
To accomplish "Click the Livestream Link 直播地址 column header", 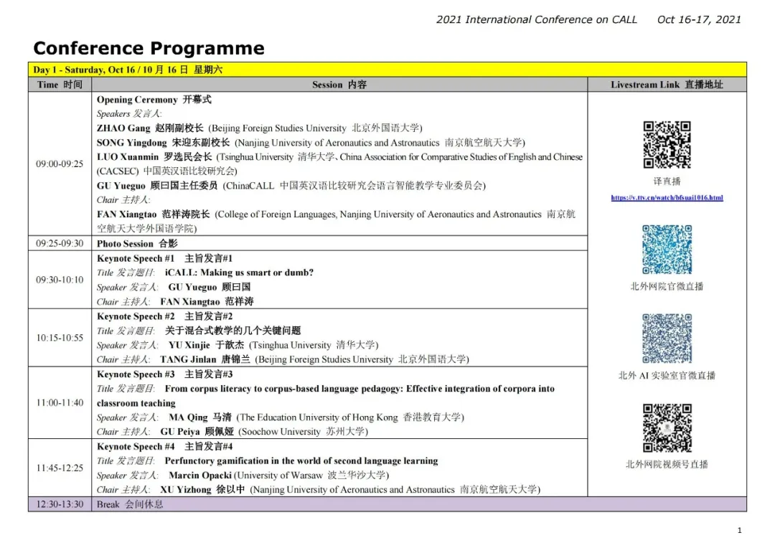I will coord(667,85).
